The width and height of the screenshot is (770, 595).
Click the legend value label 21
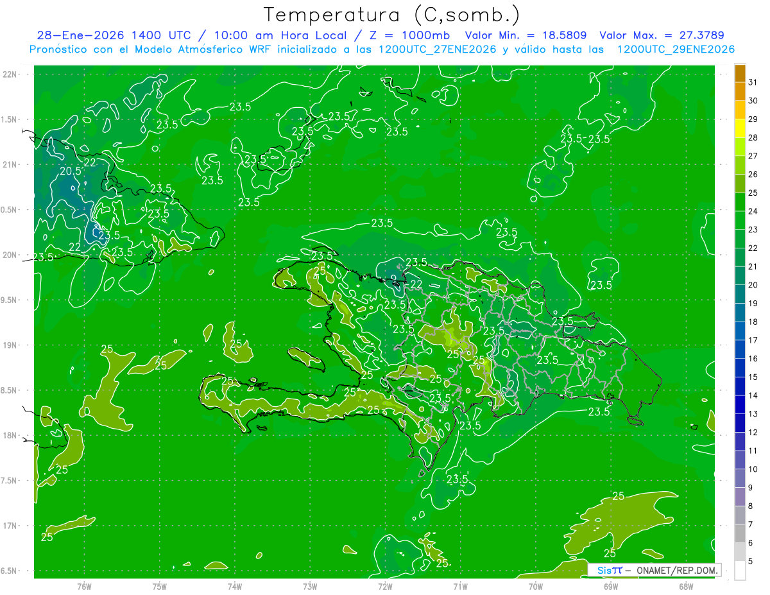pyautogui.click(x=753, y=266)
